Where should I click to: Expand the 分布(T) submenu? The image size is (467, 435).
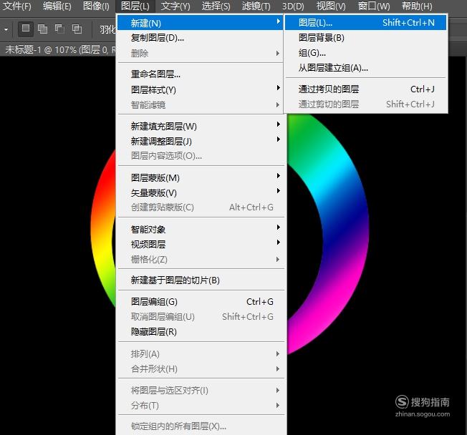200,405
